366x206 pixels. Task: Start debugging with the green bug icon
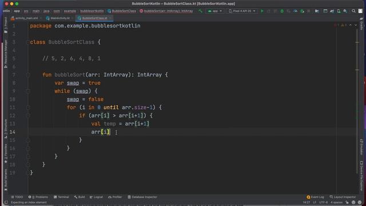click(x=282, y=11)
